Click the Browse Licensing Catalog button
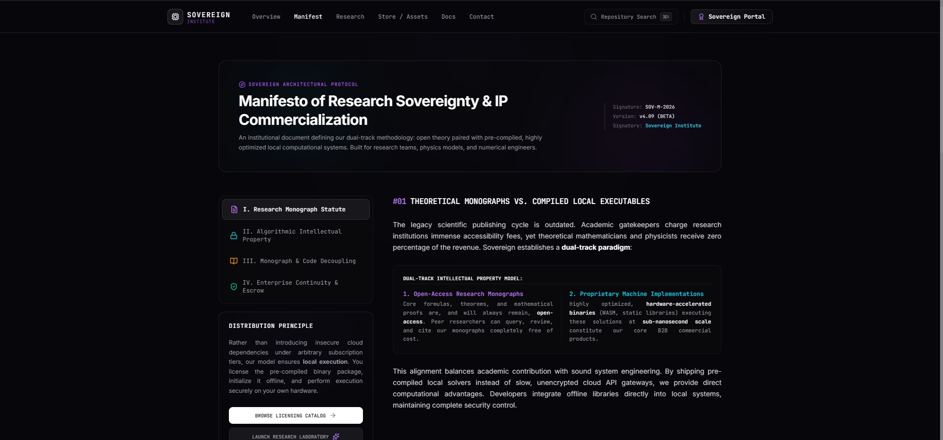Image resolution: width=943 pixels, height=440 pixels. tap(296, 415)
